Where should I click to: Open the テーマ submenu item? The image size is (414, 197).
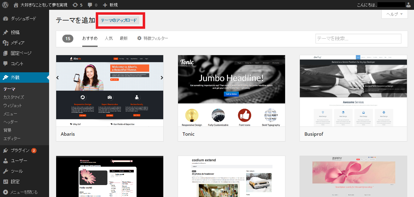click(x=9, y=89)
